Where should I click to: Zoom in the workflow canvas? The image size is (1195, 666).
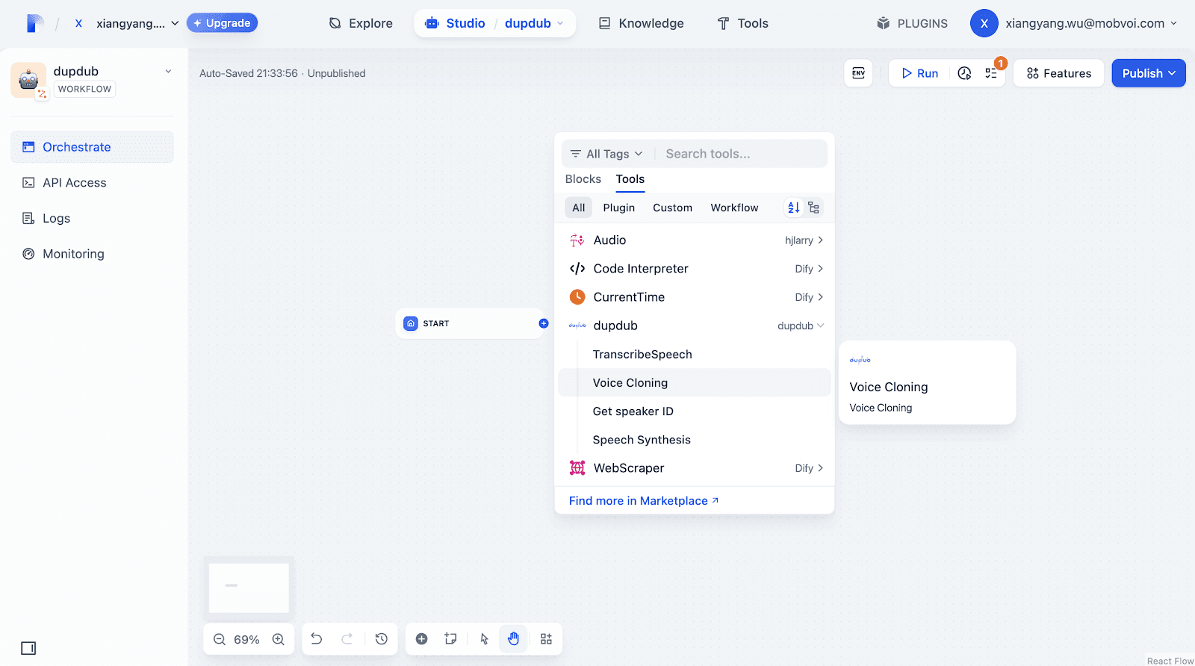point(279,639)
